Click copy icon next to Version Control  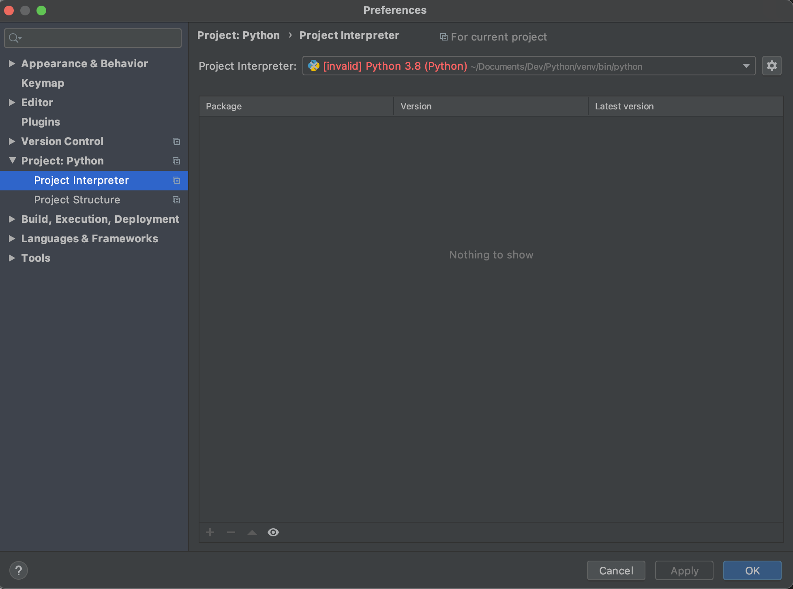(x=176, y=141)
